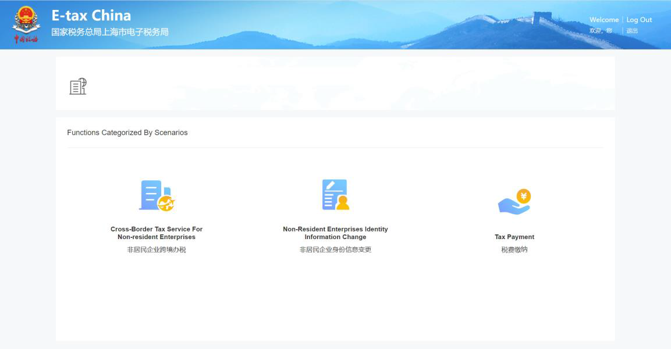This screenshot has height=349, width=671.
Task: Click the 非居民企业身份信息变更 caption
Action: coord(335,250)
